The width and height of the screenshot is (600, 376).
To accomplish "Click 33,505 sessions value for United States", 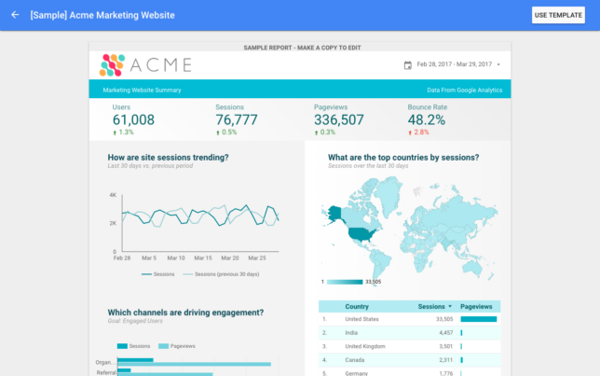I will [x=444, y=319].
